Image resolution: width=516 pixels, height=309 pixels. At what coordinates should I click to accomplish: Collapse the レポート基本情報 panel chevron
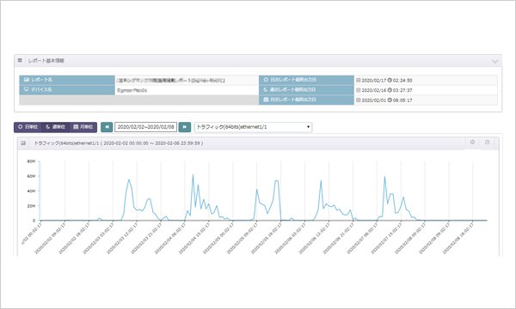(495, 62)
